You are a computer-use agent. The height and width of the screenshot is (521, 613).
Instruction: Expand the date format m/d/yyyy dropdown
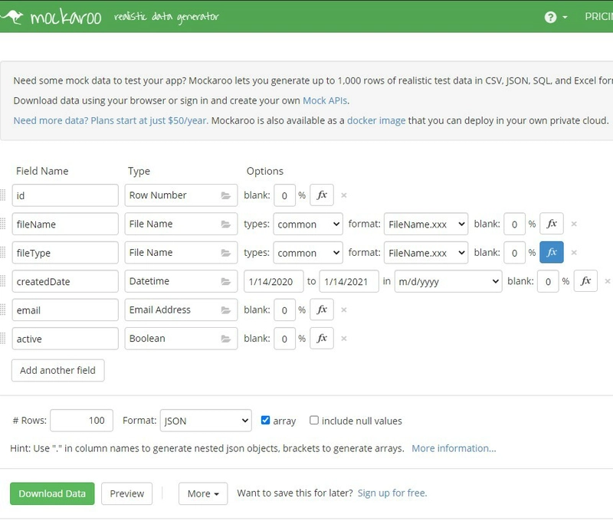448,281
